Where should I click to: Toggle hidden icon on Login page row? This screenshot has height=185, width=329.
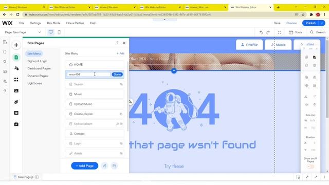pos(121,143)
